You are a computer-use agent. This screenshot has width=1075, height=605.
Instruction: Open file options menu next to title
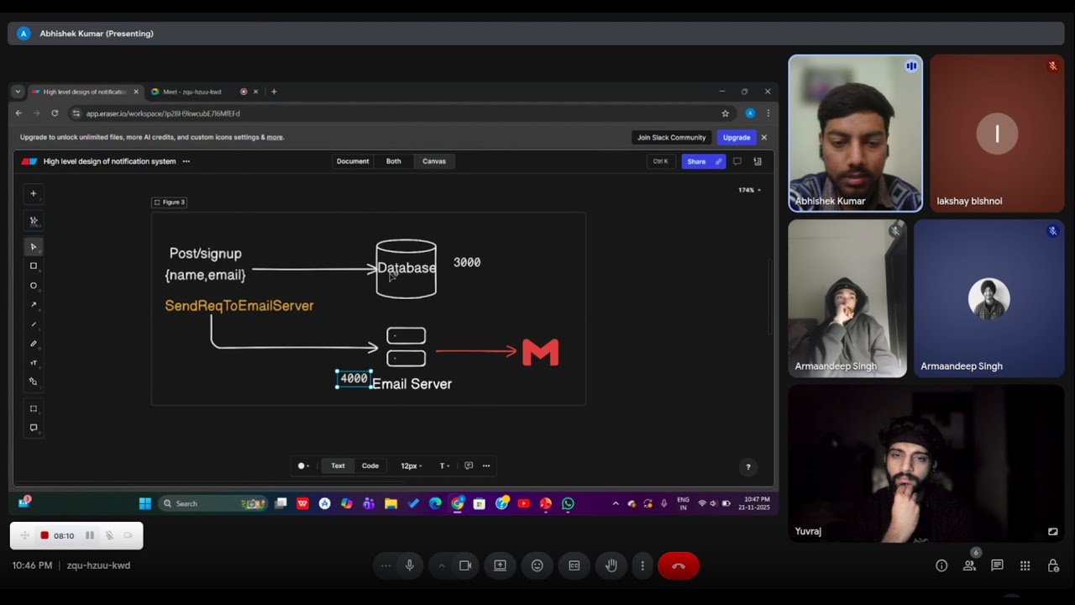186,161
